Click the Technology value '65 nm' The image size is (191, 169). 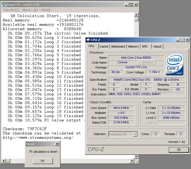tap(116, 72)
